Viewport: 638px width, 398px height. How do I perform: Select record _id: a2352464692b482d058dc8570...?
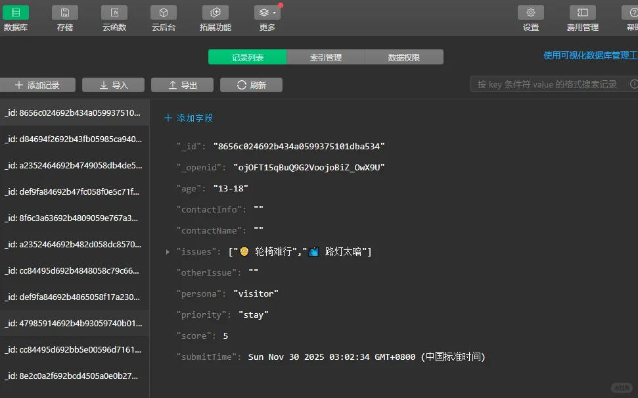[74, 244]
